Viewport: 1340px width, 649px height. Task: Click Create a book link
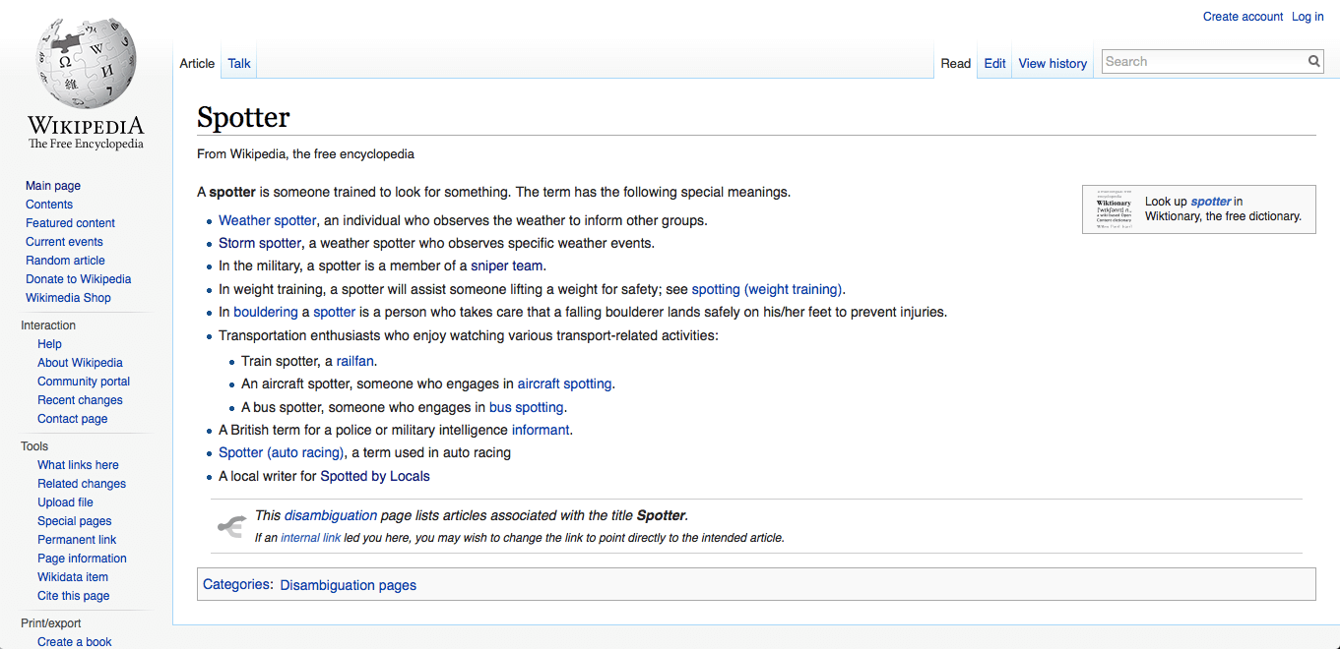coord(75,642)
